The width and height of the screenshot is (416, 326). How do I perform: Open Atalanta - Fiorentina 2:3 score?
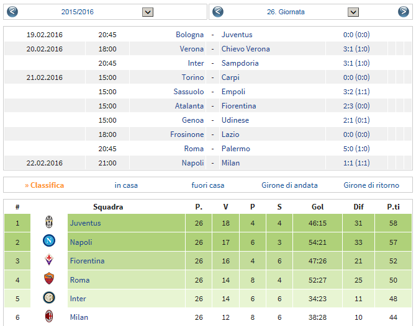[356, 106]
